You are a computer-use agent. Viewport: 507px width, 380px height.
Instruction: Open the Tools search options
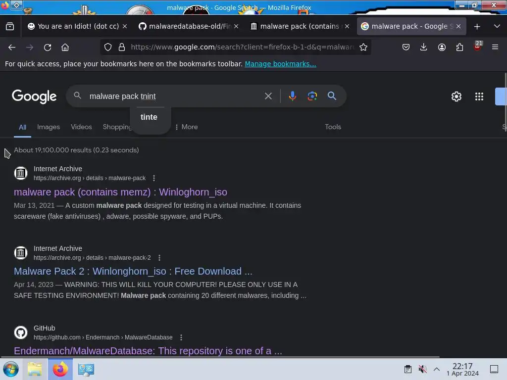(x=333, y=127)
